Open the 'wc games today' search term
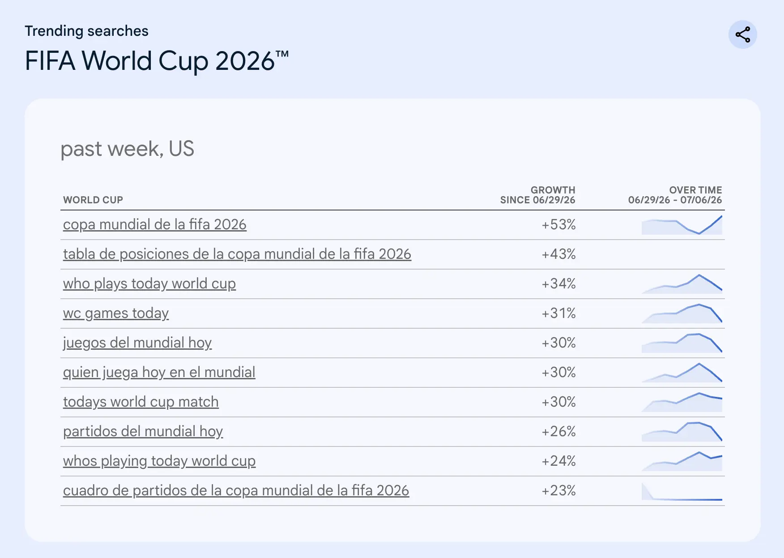Viewport: 784px width, 558px height. (x=116, y=313)
